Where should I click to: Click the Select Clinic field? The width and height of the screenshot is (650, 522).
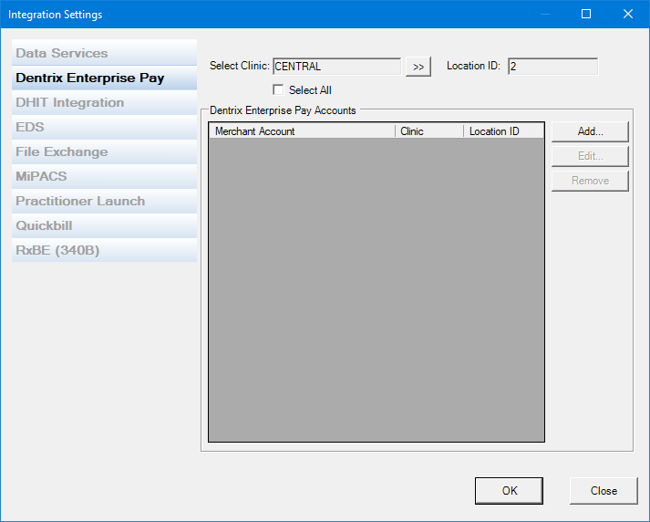[336, 67]
